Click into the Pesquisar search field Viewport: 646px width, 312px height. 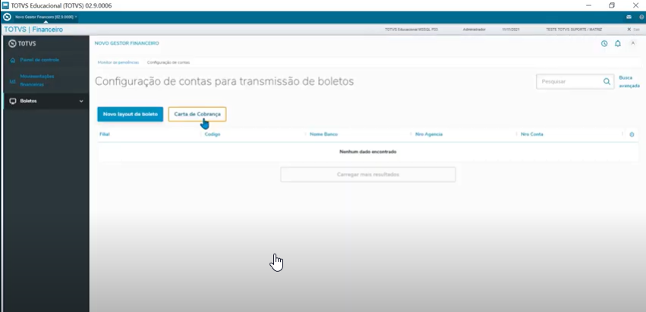tap(569, 81)
